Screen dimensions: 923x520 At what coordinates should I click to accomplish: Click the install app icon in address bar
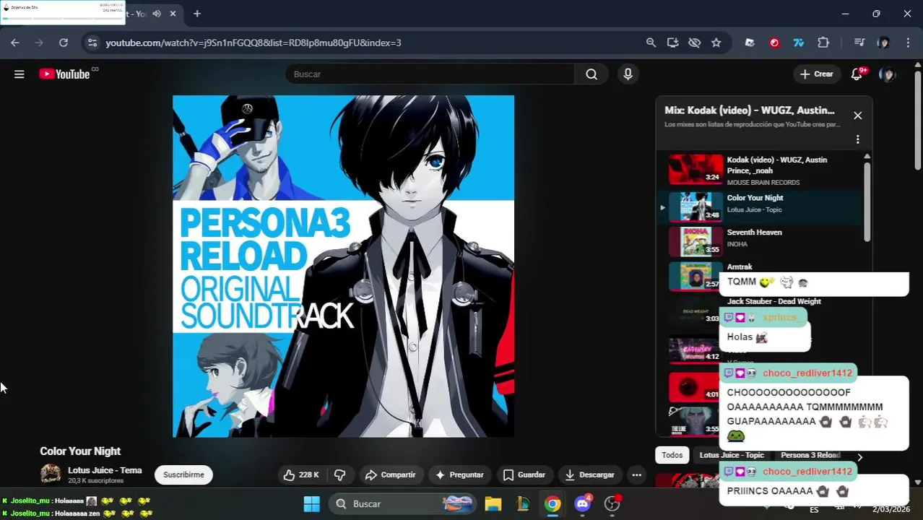[672, 43]
